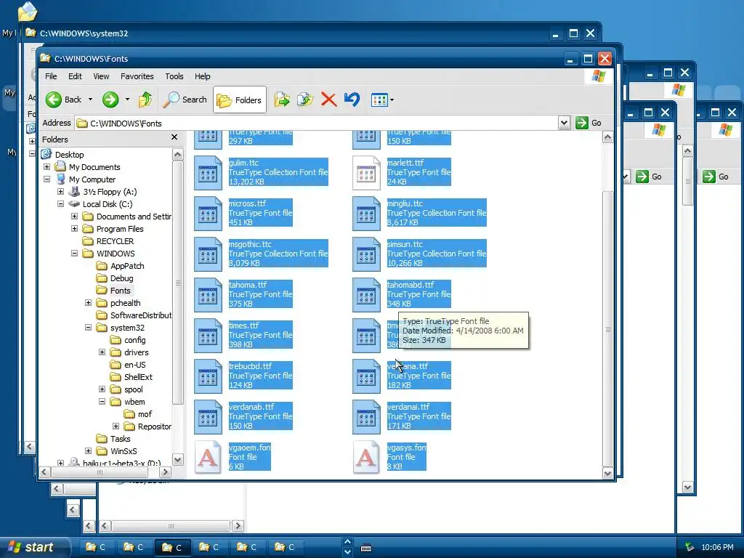Expand the pchealth folder node

(88, 303)
